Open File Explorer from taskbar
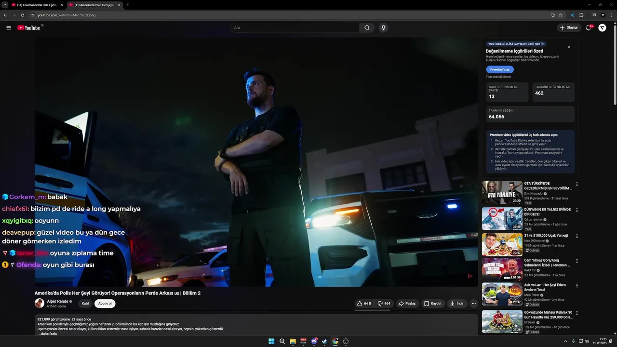The width and height of the screenshot is (617, 347). (x=293, y=341)
